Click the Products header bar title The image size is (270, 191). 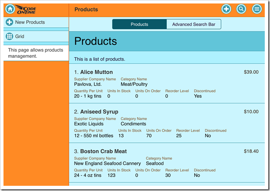click(x=86, y=10)
